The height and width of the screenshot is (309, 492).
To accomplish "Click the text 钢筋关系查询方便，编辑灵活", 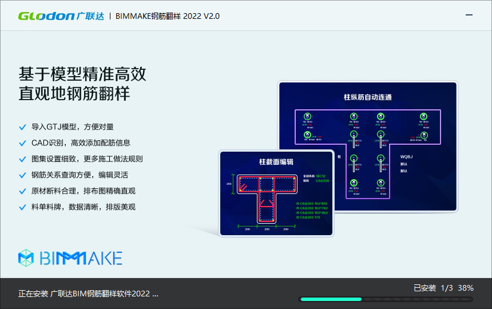I will 80,175.
